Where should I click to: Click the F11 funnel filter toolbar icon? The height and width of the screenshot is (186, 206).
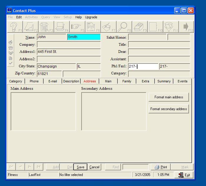171,27
